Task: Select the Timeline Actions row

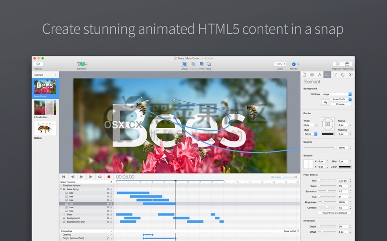Action: (x=86, y=186)
